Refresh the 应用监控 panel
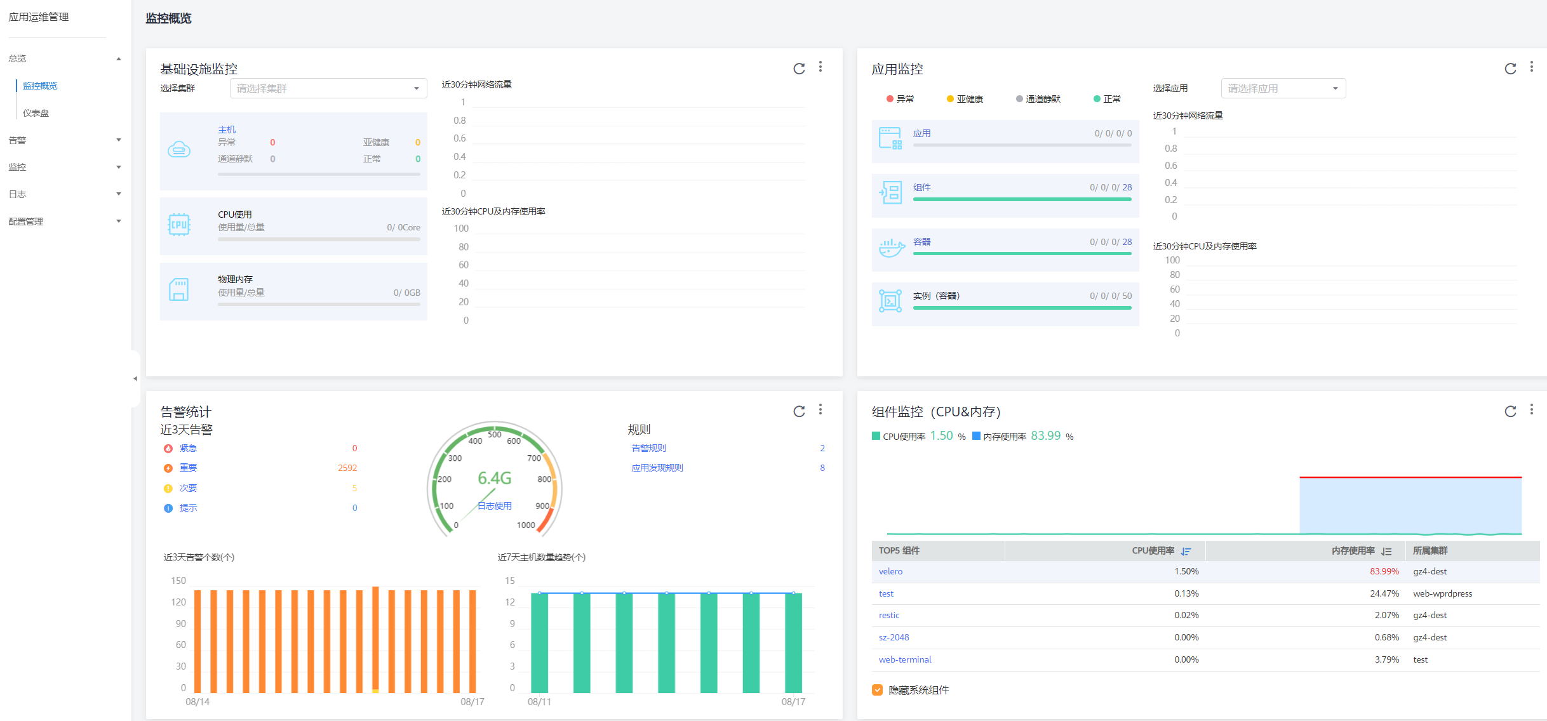This screenshot has width=1547, height=721. pyautogui.click(x=1510, y=69)
